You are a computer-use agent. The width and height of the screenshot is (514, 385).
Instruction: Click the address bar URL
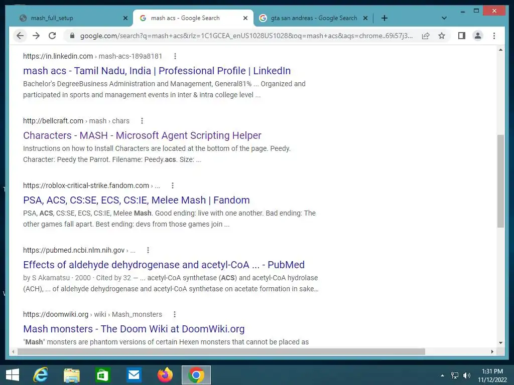(246, 36)
